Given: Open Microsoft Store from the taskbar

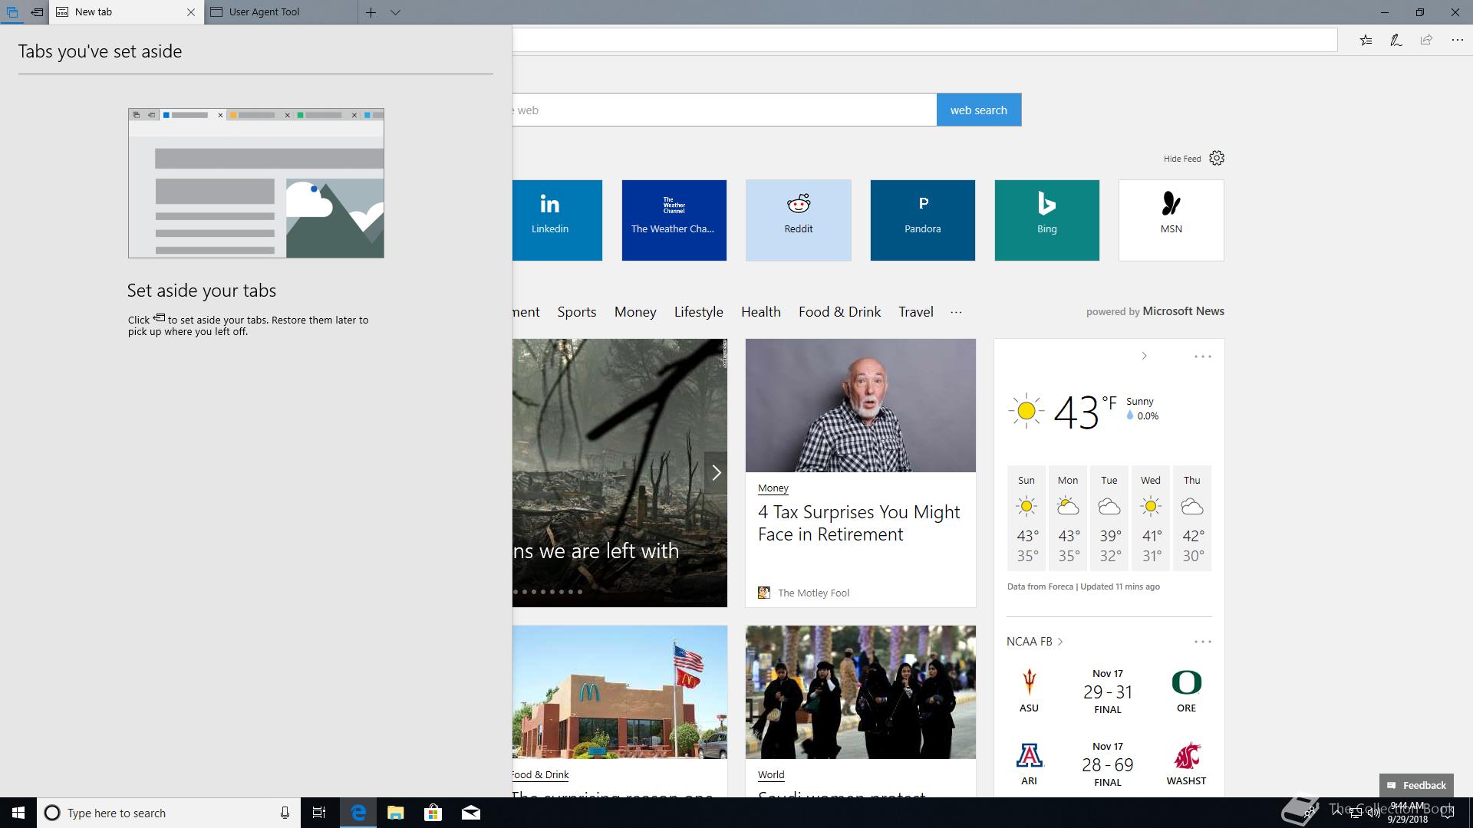Looking at the screenshot, I should point(433,813).
